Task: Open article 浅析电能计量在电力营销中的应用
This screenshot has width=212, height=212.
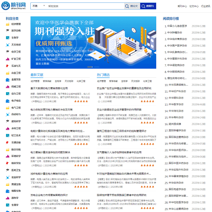Action: (x=49, y=174)
